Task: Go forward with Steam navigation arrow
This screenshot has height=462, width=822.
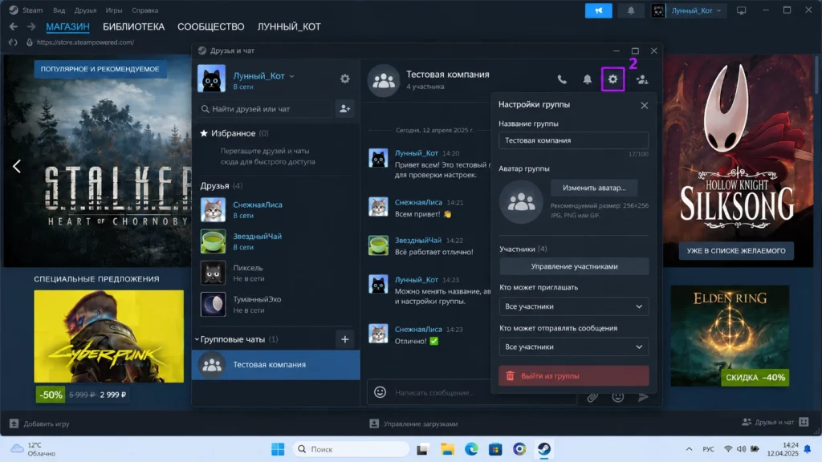Action: click(31, 26)
